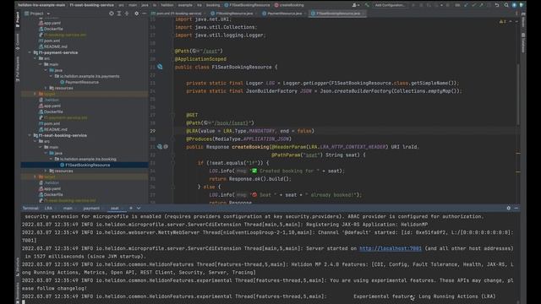Screen dimensions: 541x304
Task: Click the build hammer icon in top toolbar
Action: (366, 5)
